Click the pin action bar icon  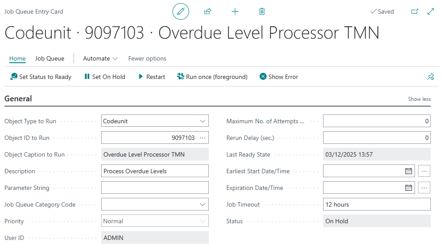click(430, 77)
